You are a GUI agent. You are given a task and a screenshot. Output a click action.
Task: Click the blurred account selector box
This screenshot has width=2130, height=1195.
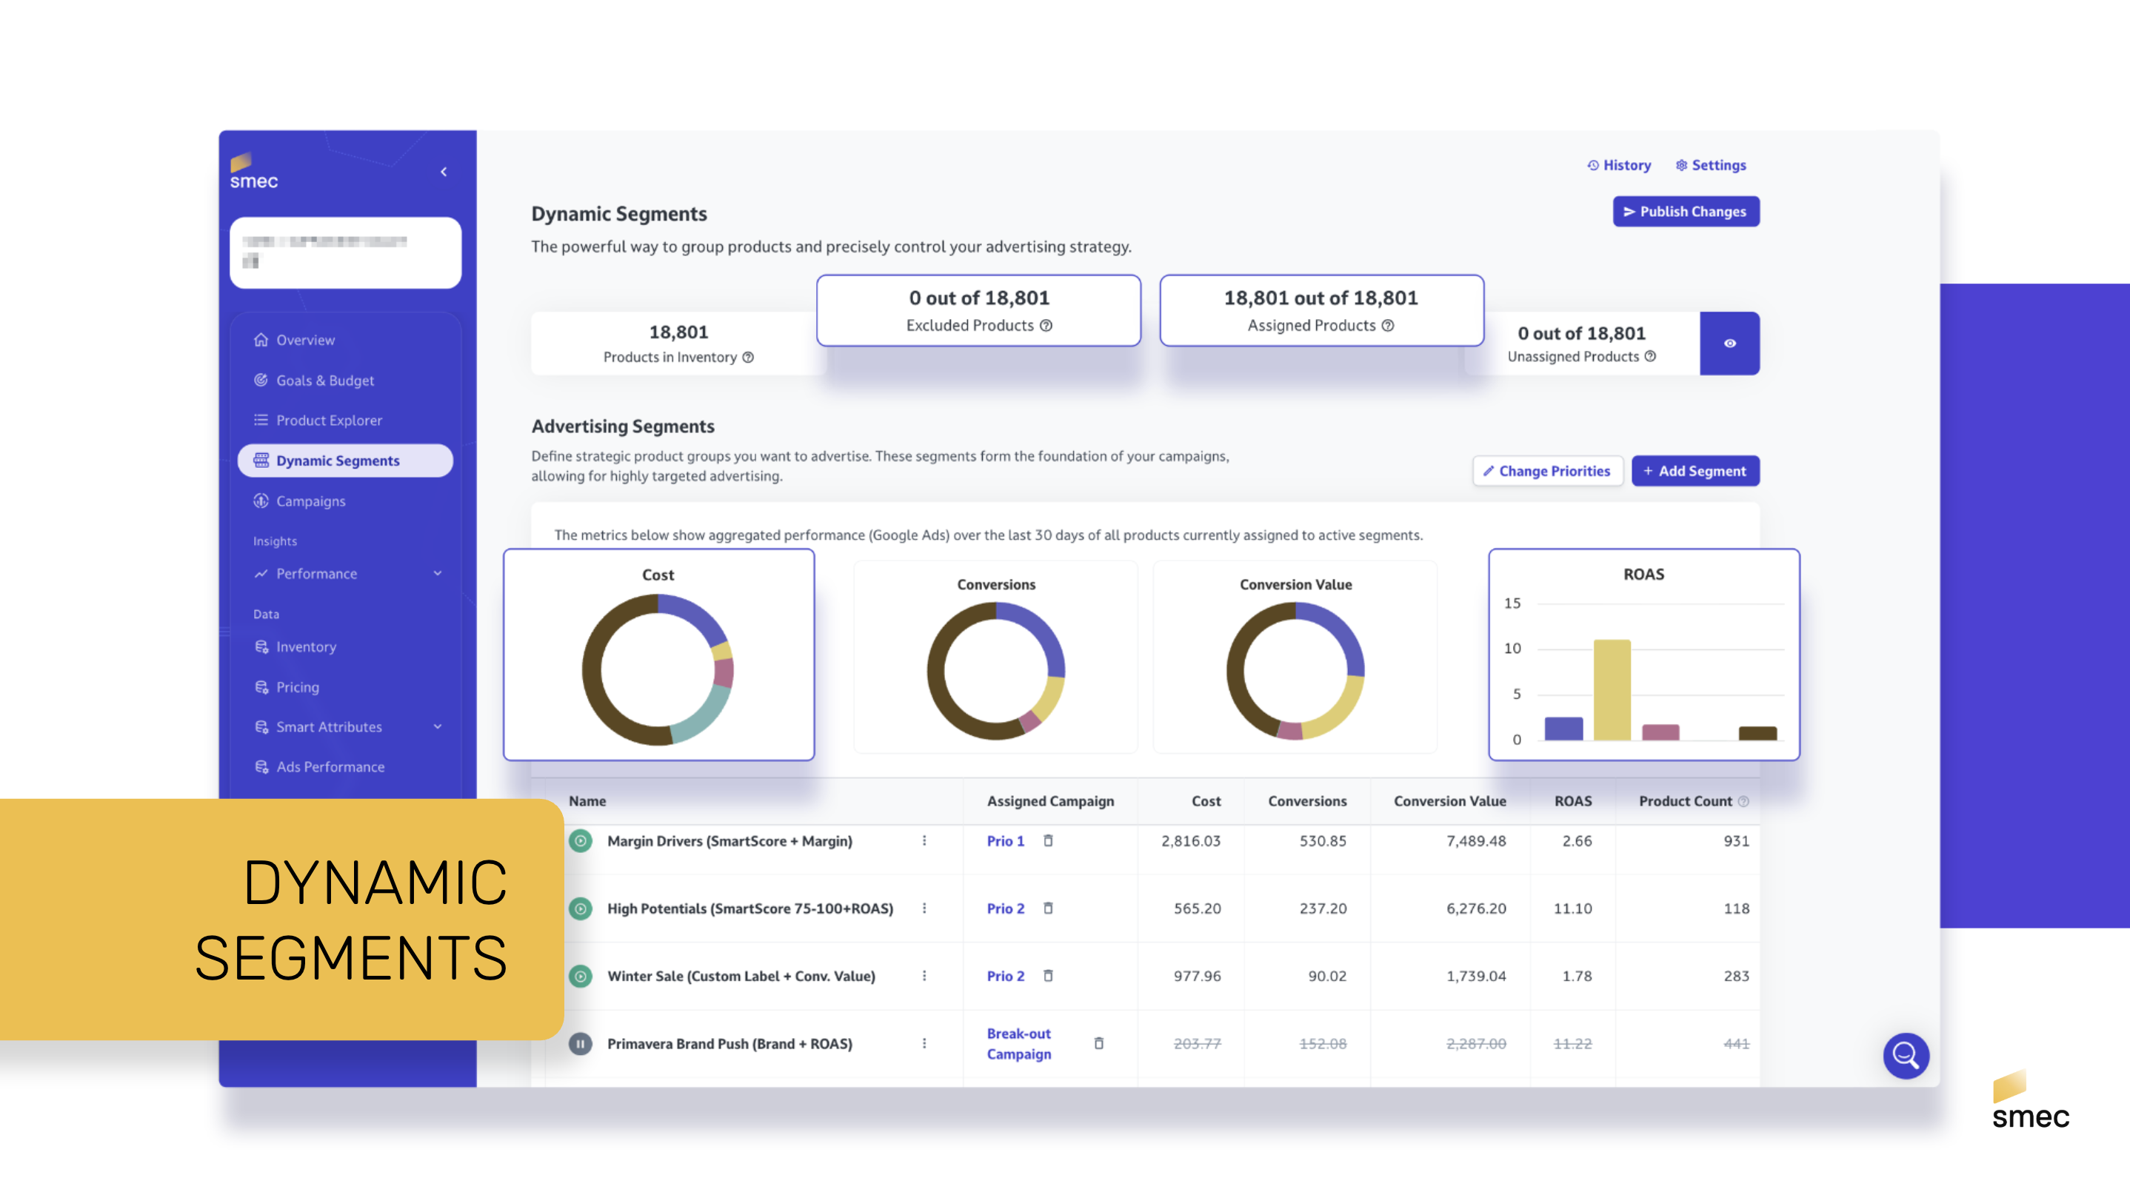pos(345,252)
